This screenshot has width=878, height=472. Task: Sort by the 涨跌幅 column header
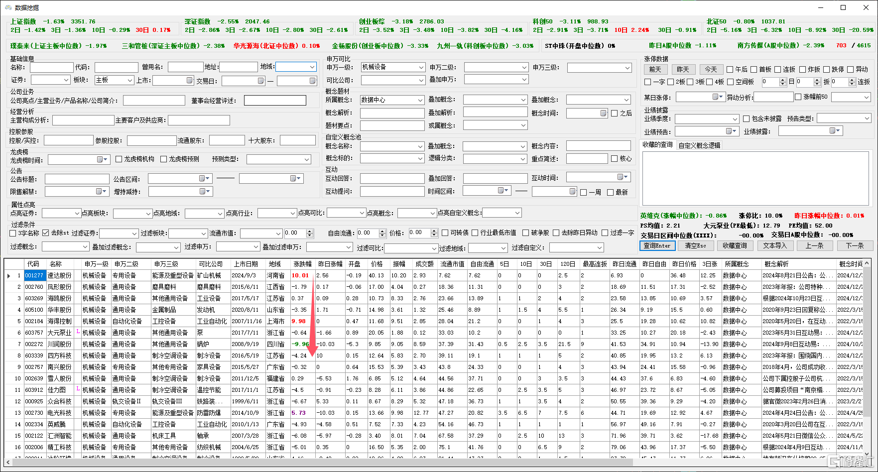click(302, 264)
